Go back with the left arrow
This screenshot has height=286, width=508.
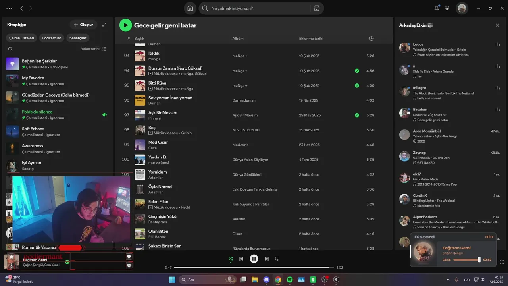(x=22, y=8)
